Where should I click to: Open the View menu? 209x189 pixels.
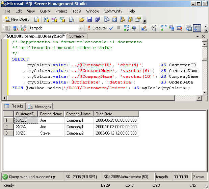point(31,11)
